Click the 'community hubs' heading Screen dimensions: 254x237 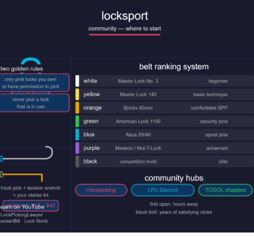coord(174,178)
